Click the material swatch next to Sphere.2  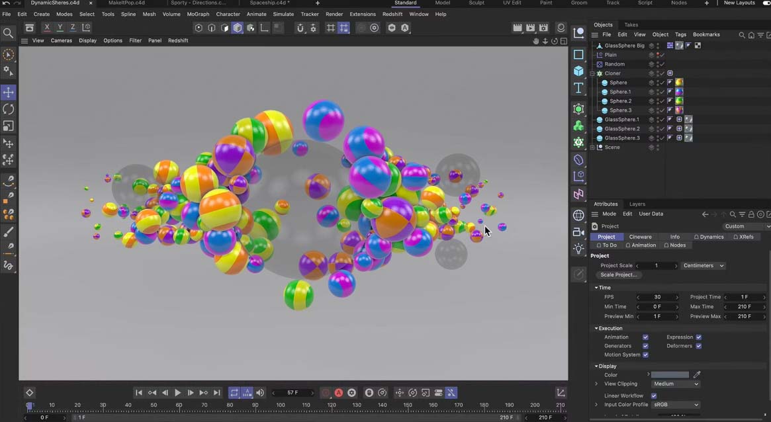679,101
